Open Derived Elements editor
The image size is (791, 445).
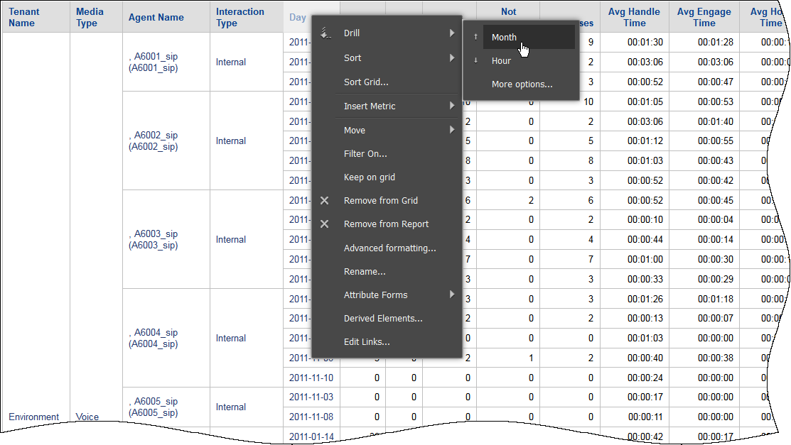tap(382, 319)
